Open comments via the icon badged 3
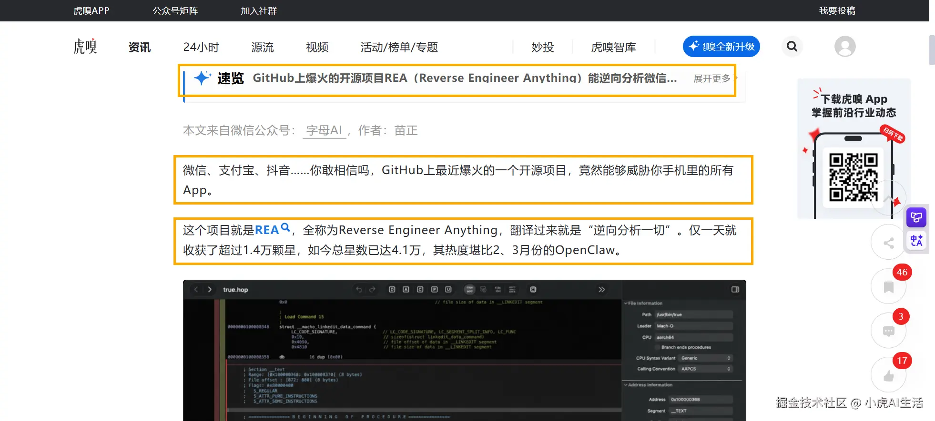 click(x=888, y=331)
